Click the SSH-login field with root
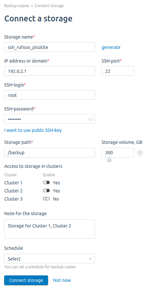Screen dimensions: 149x290 tap(50, 95)
